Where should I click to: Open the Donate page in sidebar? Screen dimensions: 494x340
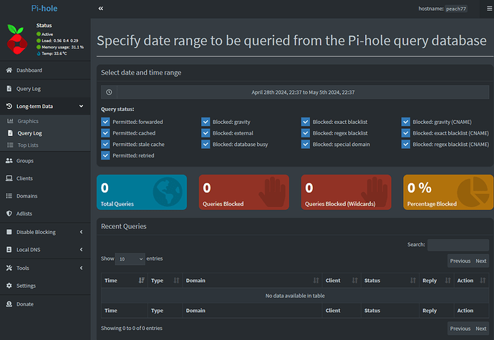coord(24,303)
